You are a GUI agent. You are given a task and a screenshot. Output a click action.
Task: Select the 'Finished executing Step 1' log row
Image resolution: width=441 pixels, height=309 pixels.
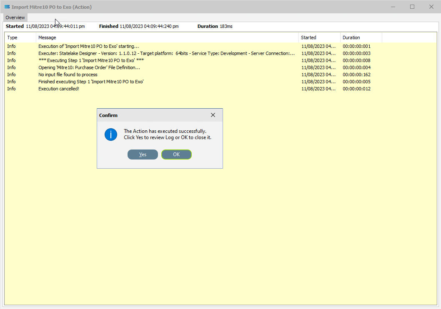tap(220, 82)
